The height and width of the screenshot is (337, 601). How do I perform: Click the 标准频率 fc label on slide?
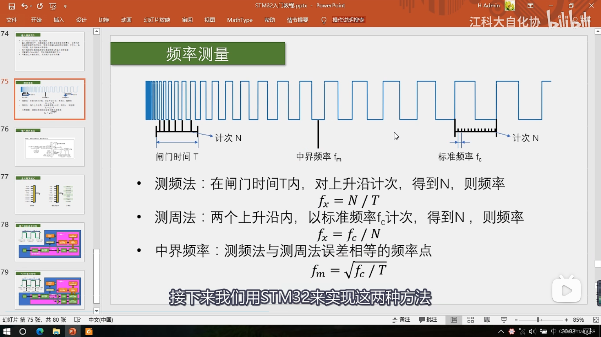click(x=460, y=157)
